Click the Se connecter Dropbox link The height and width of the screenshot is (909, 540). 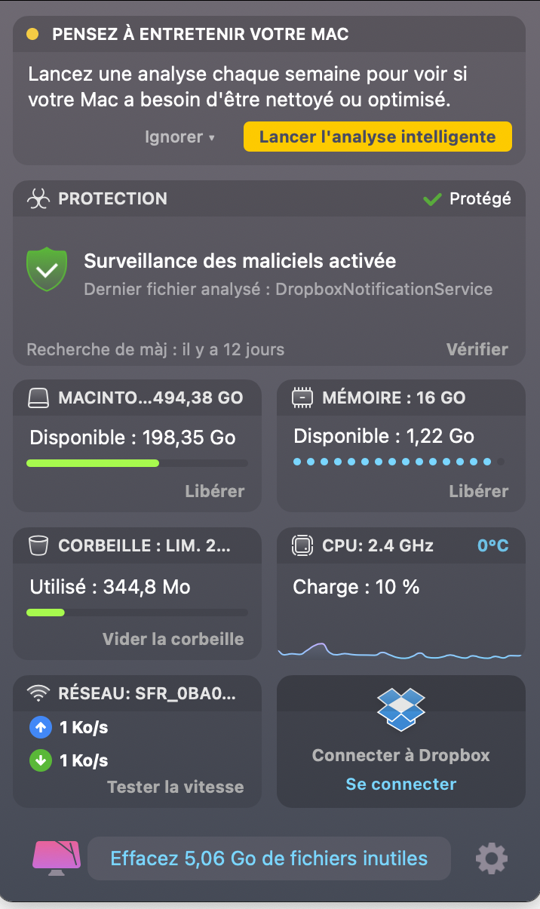point(401,784)
